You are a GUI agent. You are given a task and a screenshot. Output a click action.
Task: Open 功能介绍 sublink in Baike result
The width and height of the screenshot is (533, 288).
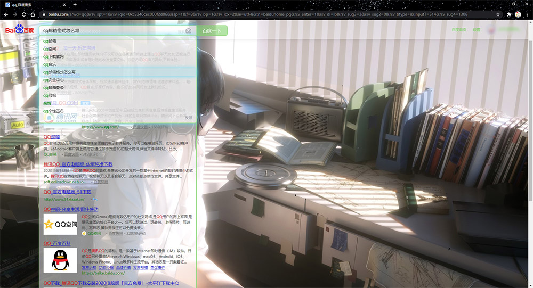click(x=106, y=268)
